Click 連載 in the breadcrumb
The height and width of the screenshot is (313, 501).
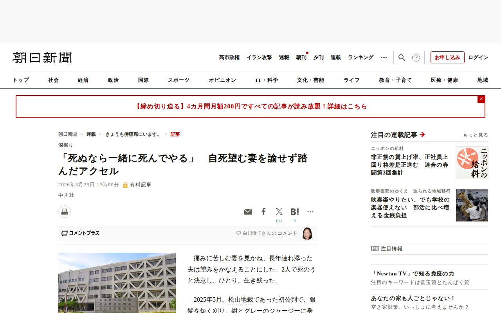91,134
